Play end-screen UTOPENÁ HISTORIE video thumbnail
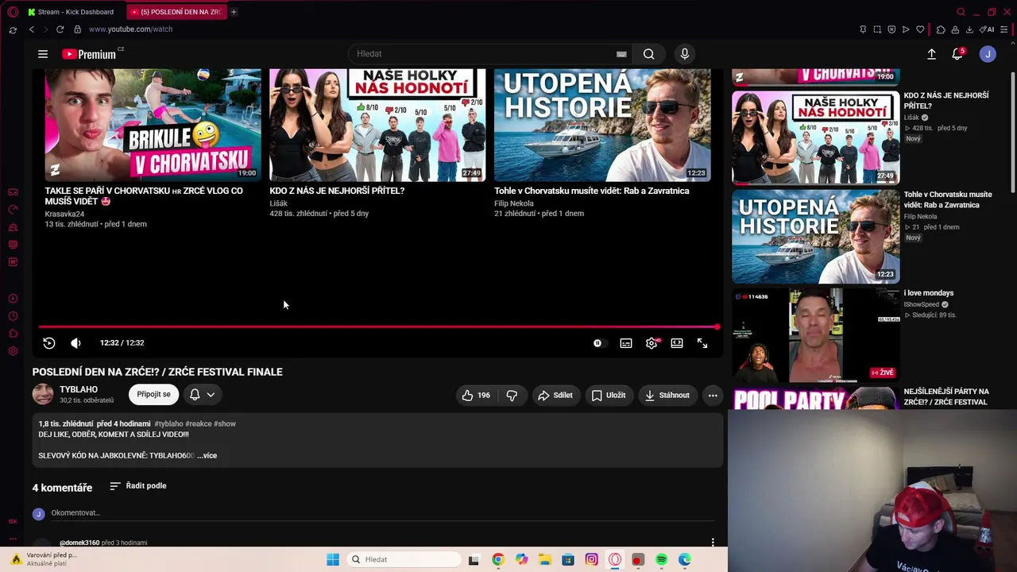 click(x=602, y=125)
